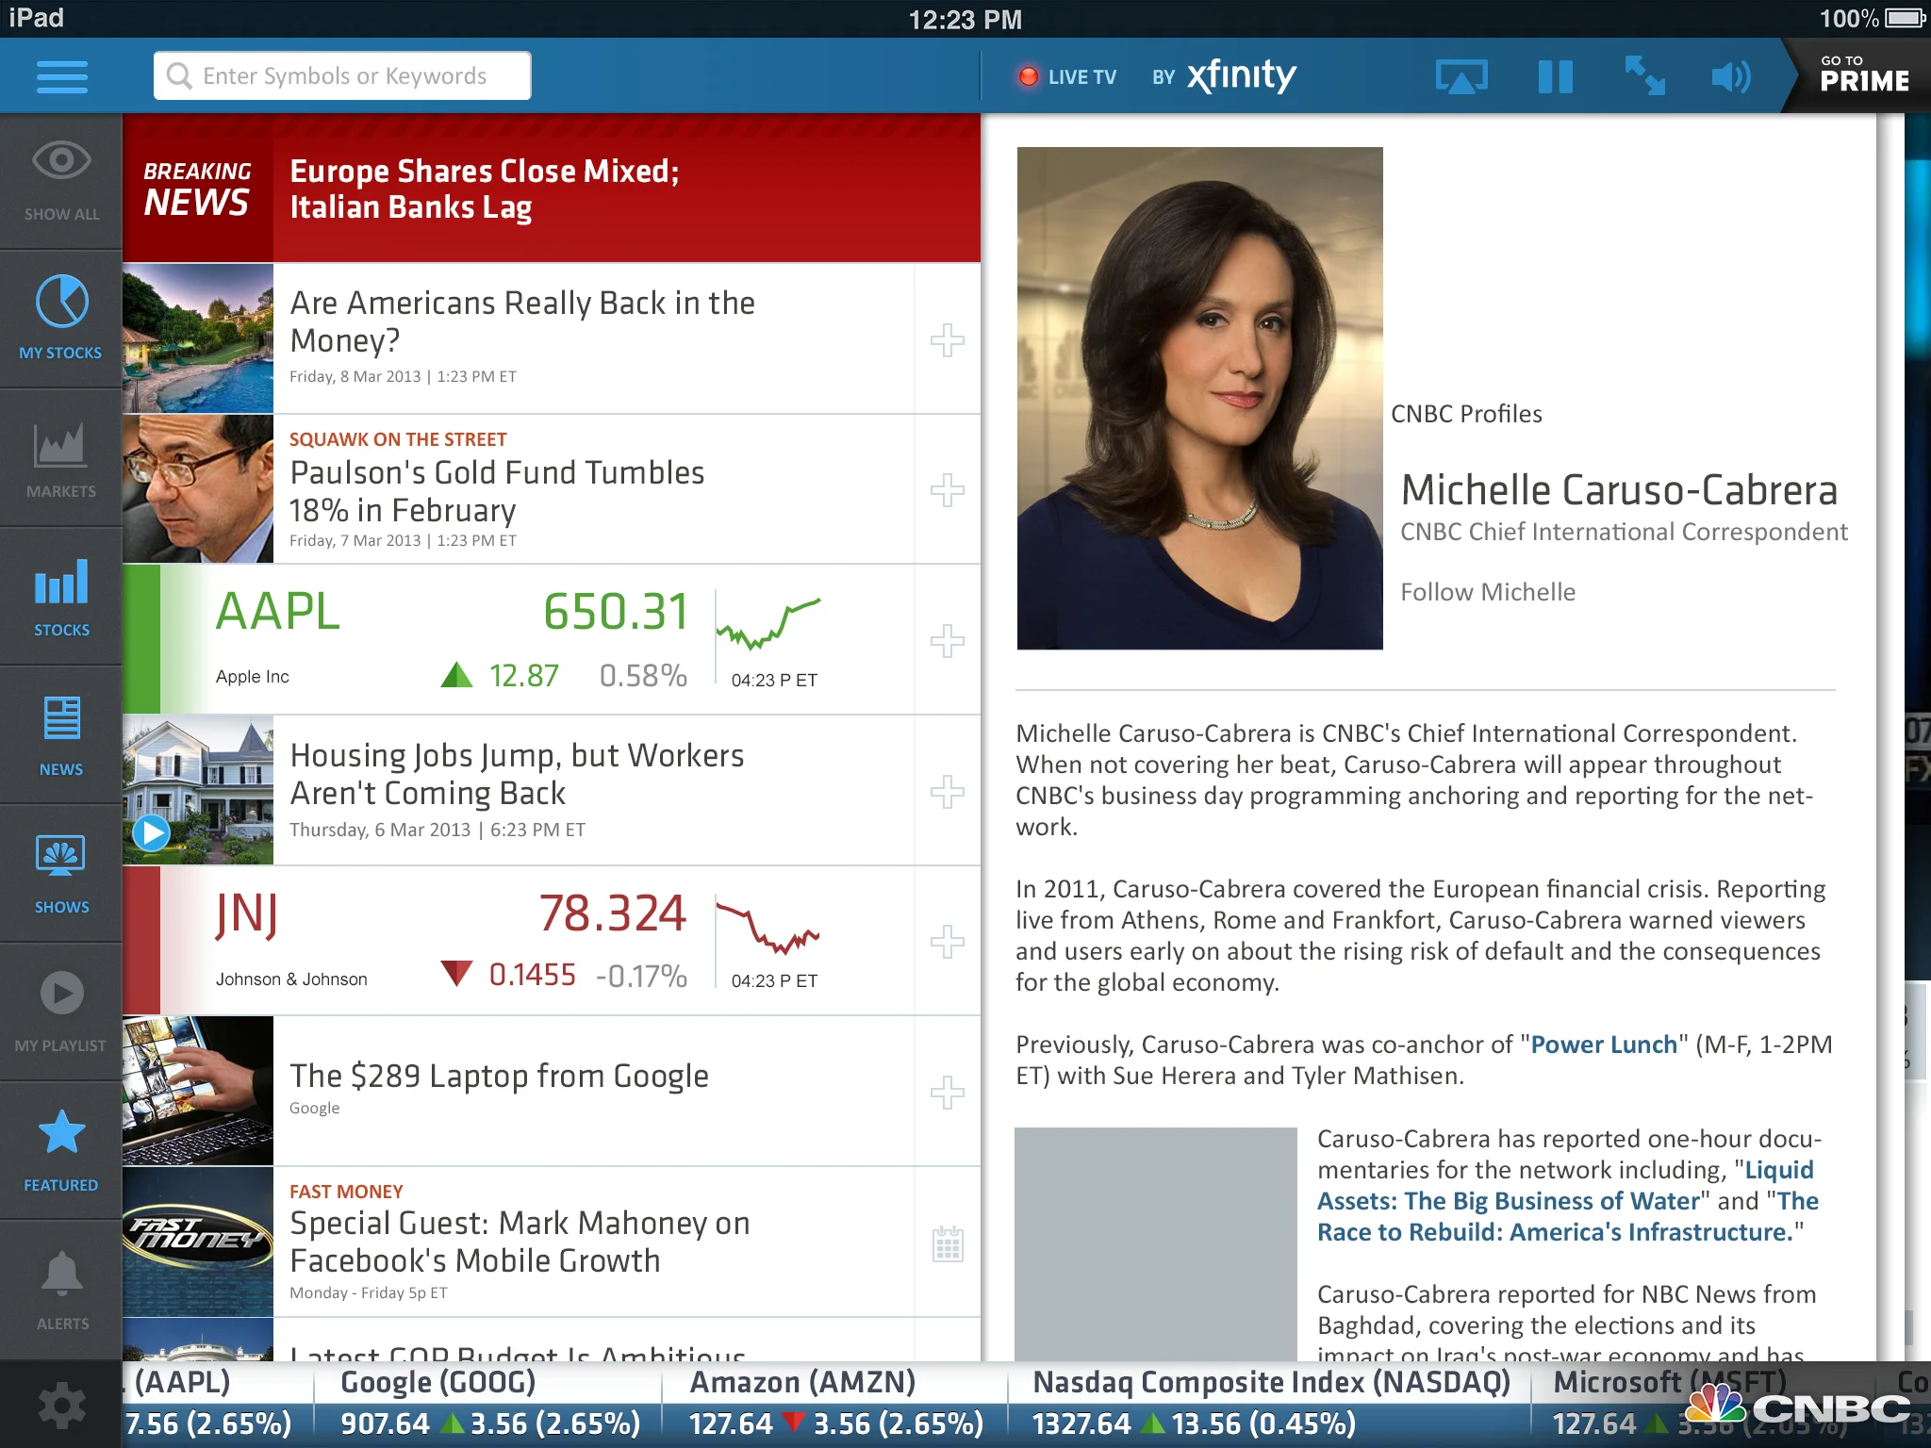Open Liquid Assets documentary link
Viewport: 1931px width, 1448px height.
(1565, 1185)
